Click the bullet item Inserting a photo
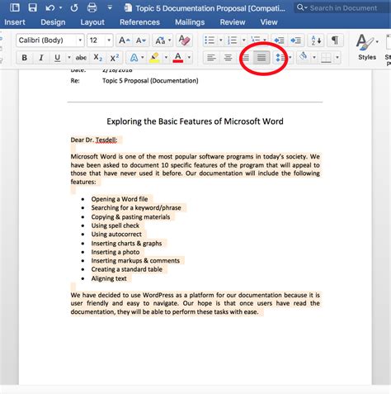This screenshot has height=394, width=391. [115, 252]
